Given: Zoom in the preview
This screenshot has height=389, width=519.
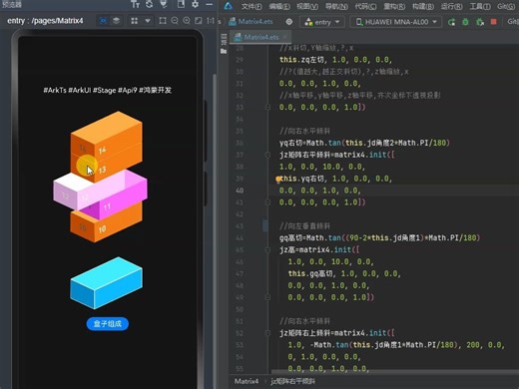Looking at the screenshot, I should click(187, 21).
